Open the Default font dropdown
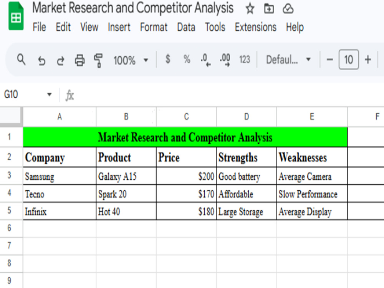Viewport: 384px width, 288px height. (288, 60)
